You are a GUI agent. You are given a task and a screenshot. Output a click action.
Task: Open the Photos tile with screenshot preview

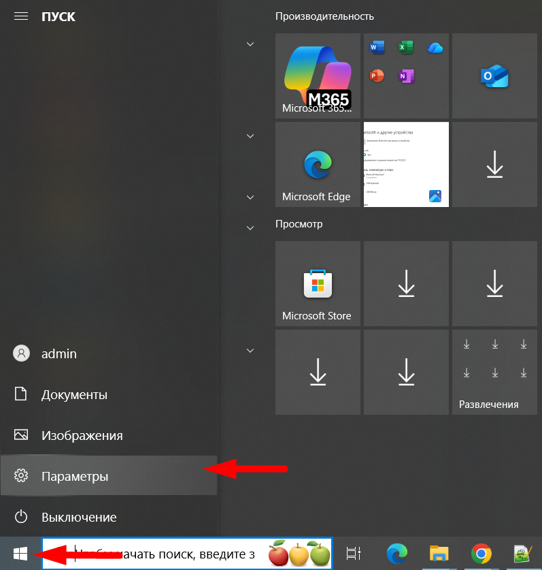click(x=406, y=164)
